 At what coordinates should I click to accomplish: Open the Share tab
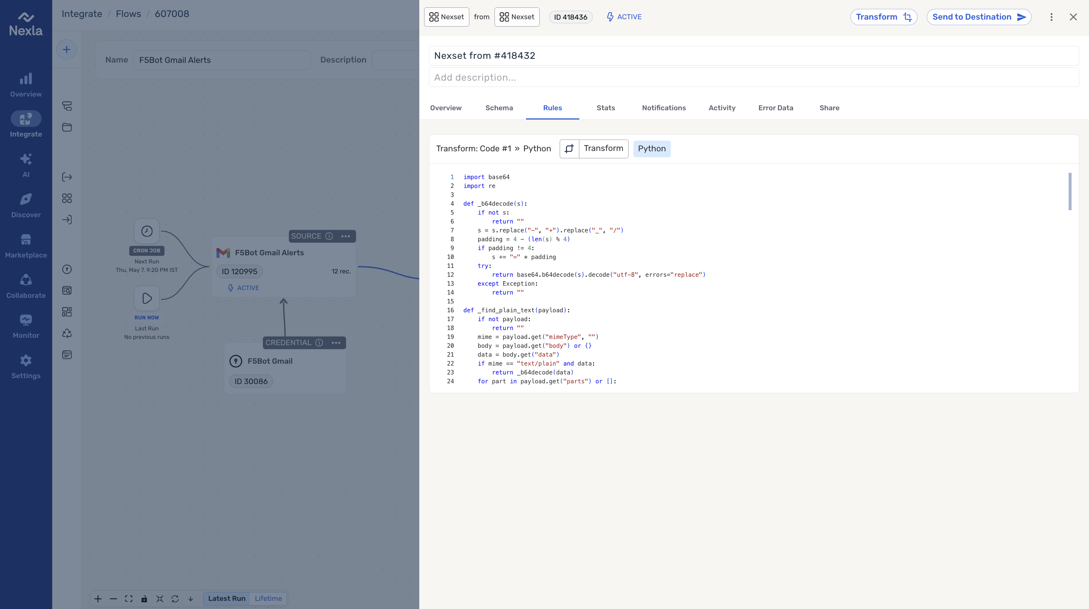(829, 108)
